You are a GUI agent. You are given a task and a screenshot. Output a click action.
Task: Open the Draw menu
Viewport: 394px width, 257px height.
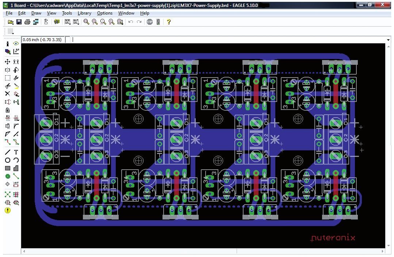click(x=36, y=13)
